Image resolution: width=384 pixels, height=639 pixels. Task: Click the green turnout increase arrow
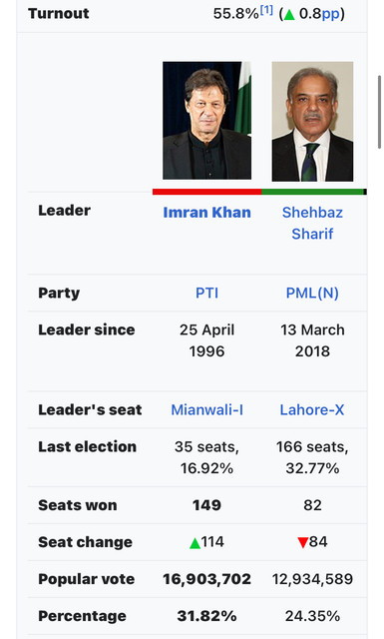pyautogui.click(x=289, y=15)
